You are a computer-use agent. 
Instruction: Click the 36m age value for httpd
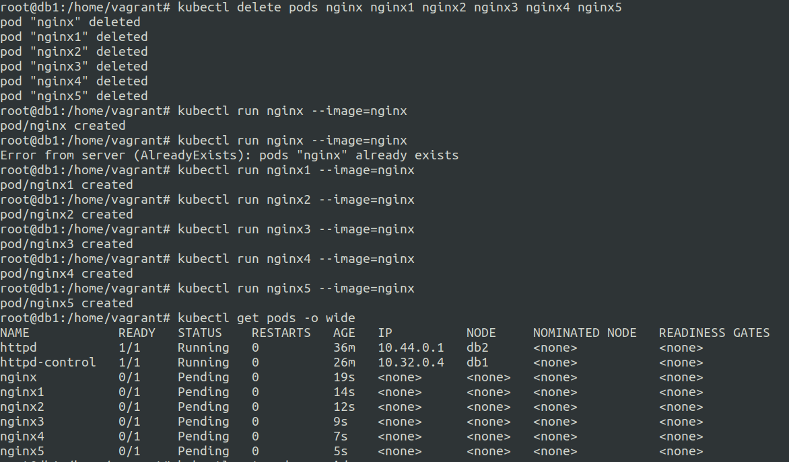click(344, 348)
